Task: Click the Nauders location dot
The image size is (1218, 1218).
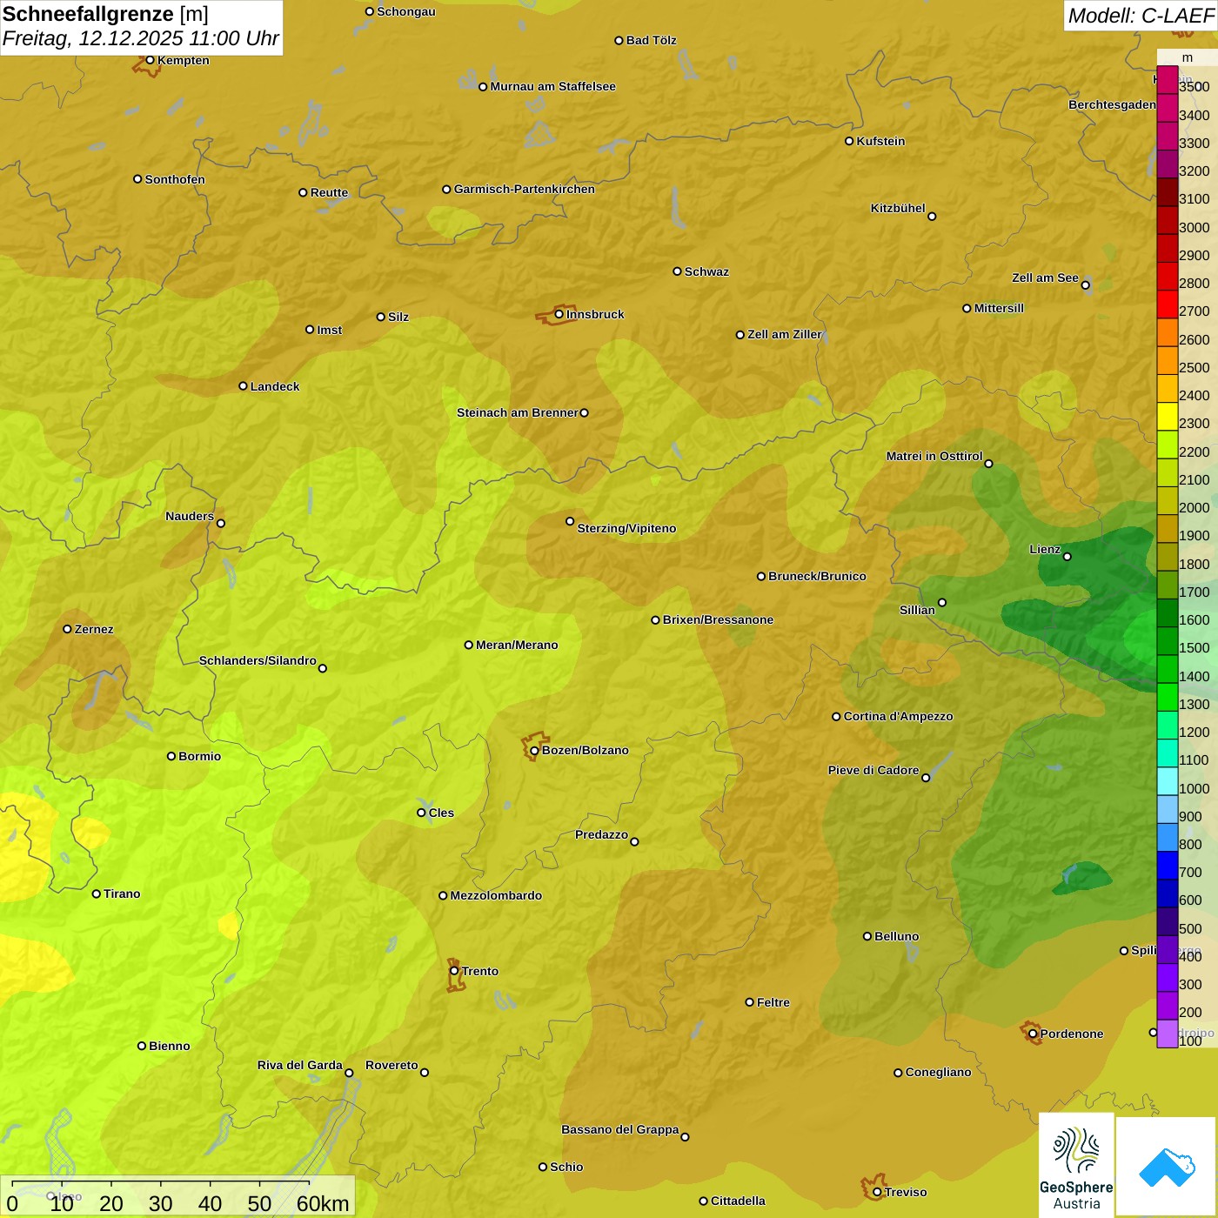Action: click(x=220, y=523)
